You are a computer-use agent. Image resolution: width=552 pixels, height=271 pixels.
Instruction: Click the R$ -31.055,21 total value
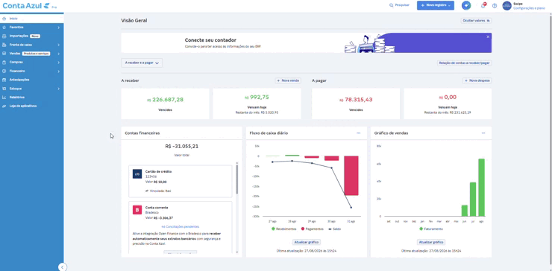point(181,146)
